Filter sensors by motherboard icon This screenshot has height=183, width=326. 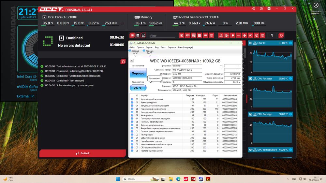194,35
